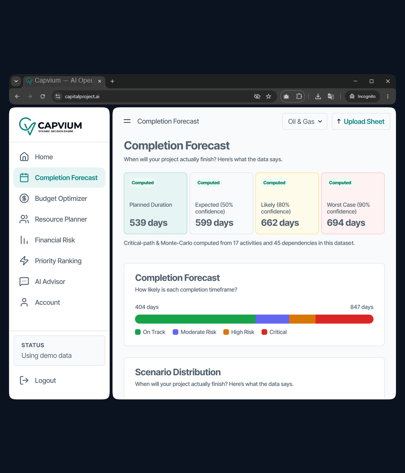Click the Incognito indicator button

click(x=362, y=96)
